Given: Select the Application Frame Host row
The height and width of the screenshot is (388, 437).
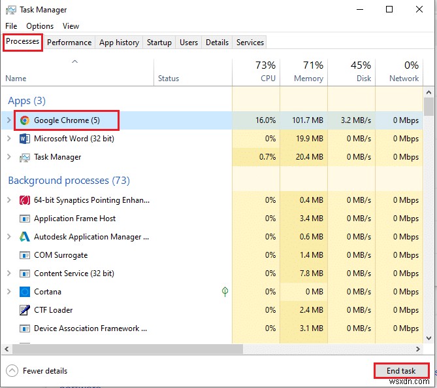Looking at the screenshot, I should point(74,219).
